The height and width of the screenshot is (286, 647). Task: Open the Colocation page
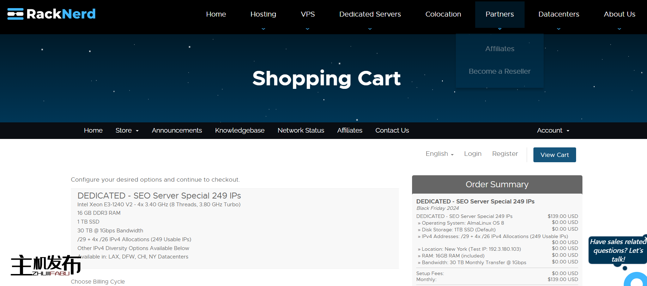coord(443,14)
